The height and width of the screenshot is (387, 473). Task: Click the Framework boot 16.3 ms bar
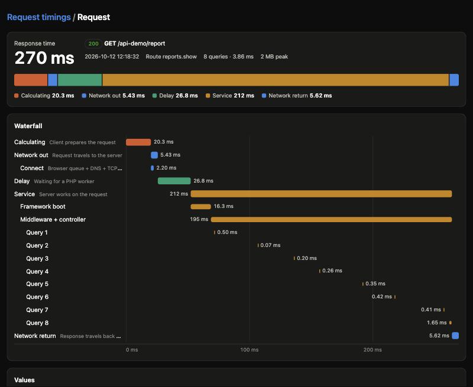click(x=200, y=206)
